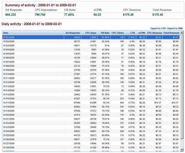Click the CPC Imps column header
The height and width of the screenshot is (153, 185).
click(x=91, y=33)
